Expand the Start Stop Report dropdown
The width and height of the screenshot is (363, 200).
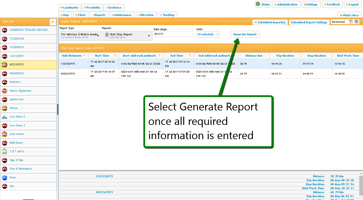(127, 36)
